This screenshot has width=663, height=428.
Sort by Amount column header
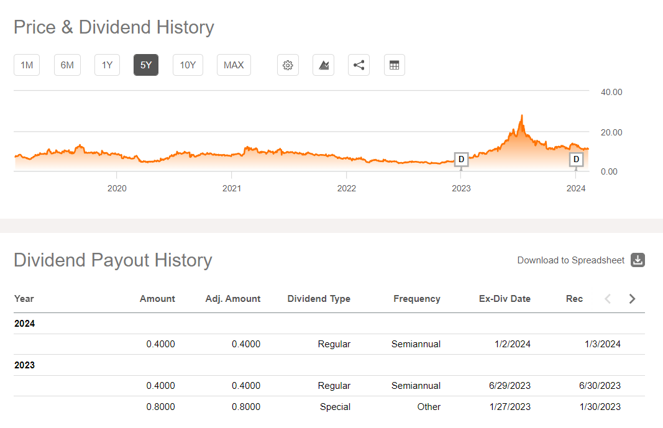coord(157,299)
